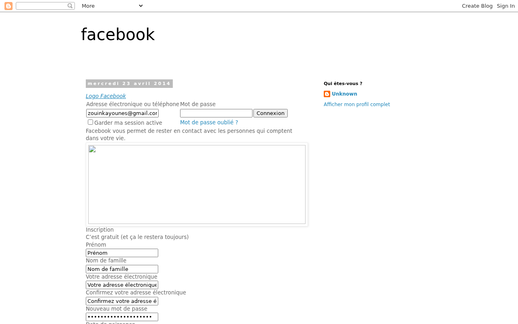The width and height of the screenshot is (518, 324).
Task: Click the text C'est gratuit (et ça le restera toujours)
Action: 137,237
